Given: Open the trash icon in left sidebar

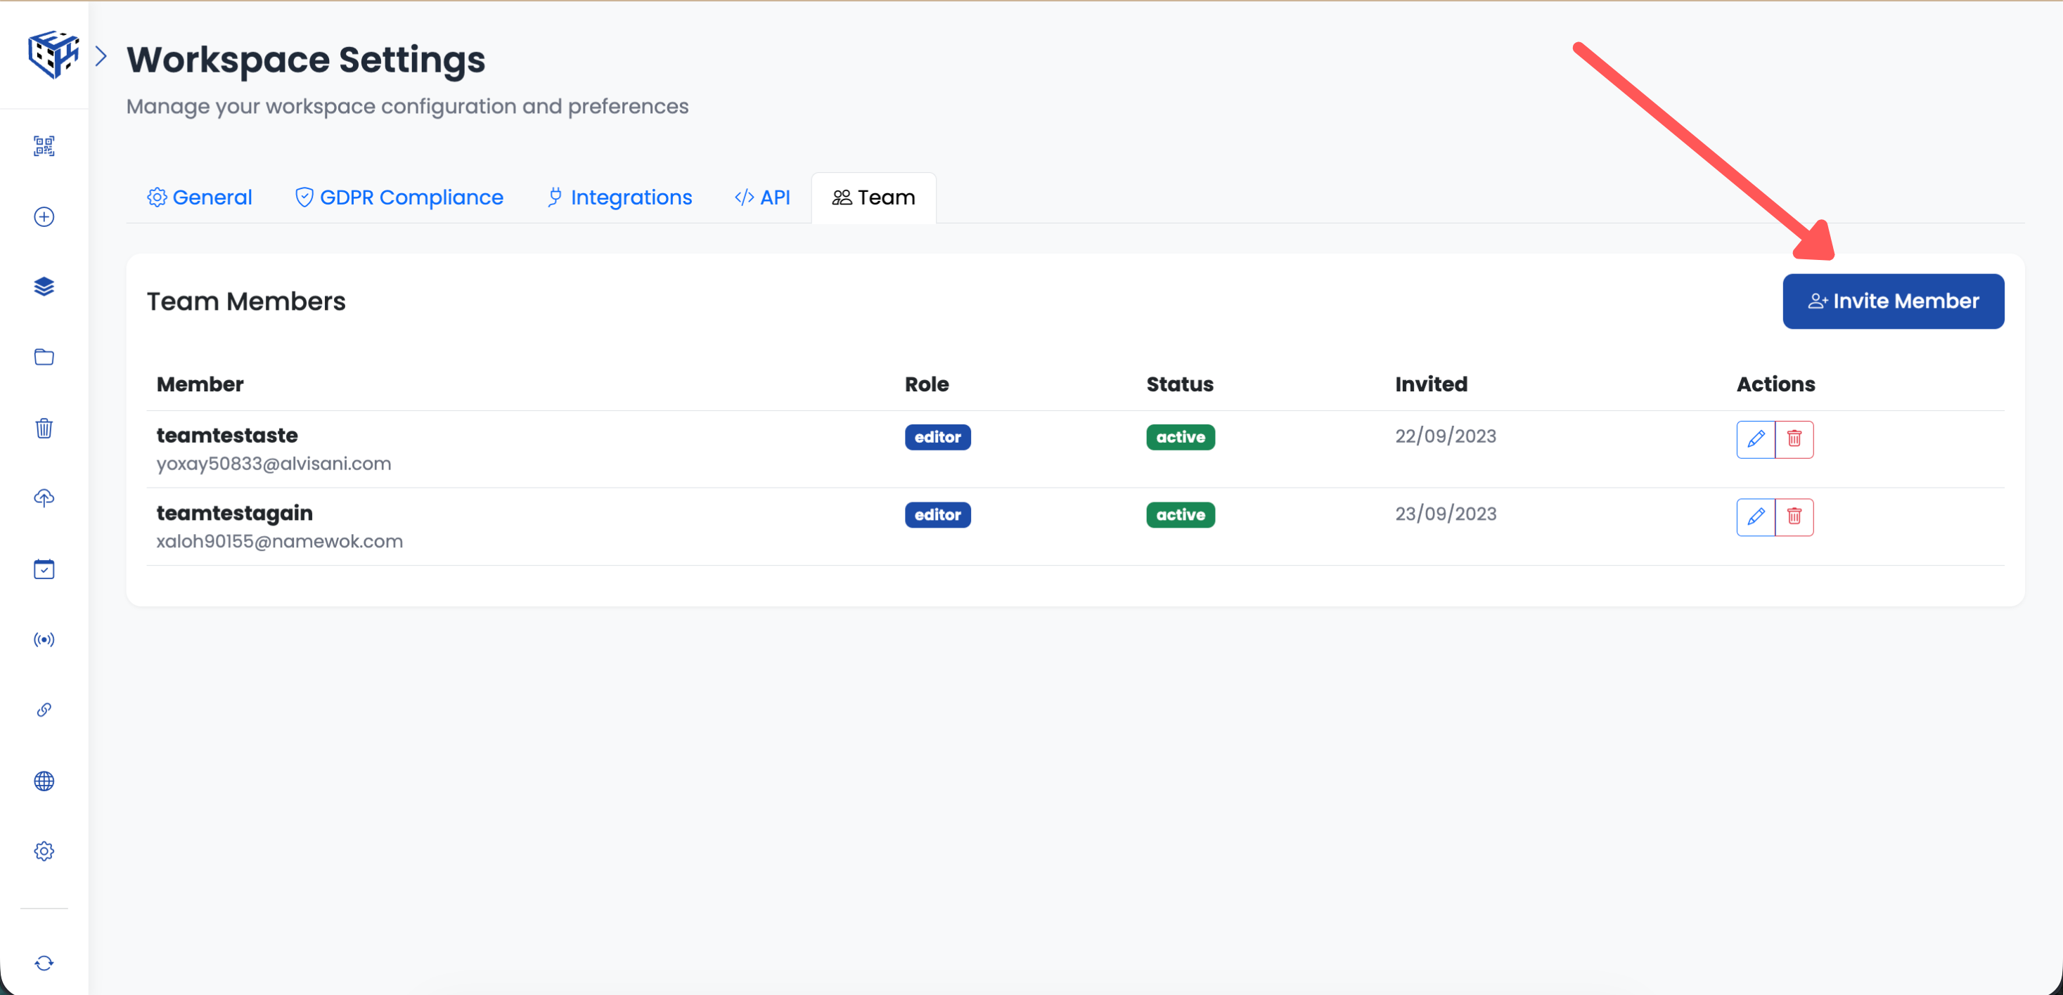Looking at the screenshot, I should [x=44, y=428].
